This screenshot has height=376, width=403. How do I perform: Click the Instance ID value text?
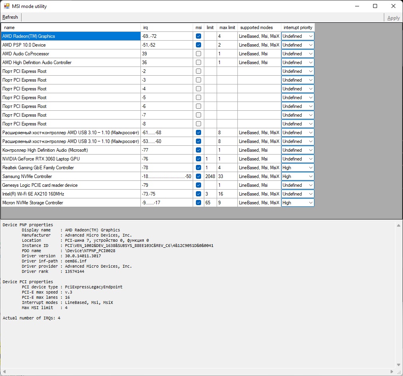pos(139,245)
